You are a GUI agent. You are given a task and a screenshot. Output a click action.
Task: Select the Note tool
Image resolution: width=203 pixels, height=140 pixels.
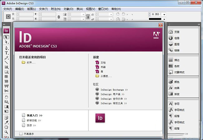pos(6,118)
